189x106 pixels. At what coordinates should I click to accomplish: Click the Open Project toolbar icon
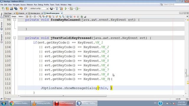tap(12, 9)
